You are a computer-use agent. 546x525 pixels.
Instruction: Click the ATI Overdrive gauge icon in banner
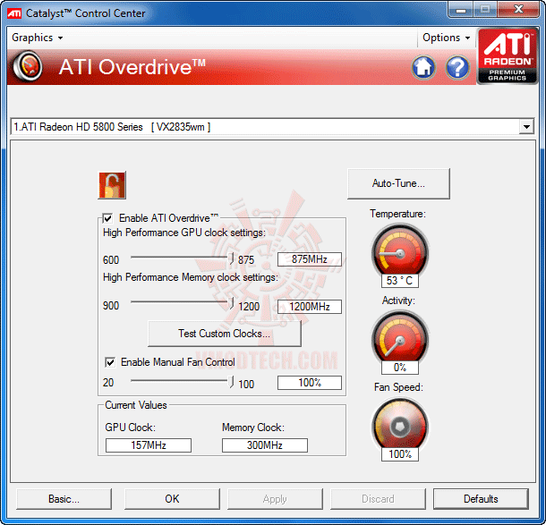28,66
